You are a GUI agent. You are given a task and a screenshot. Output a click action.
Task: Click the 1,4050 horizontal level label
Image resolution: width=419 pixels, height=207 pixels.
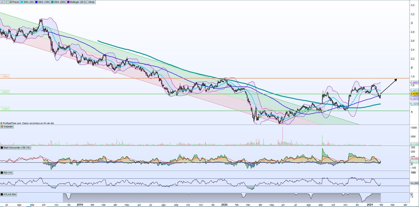[5, 92]
